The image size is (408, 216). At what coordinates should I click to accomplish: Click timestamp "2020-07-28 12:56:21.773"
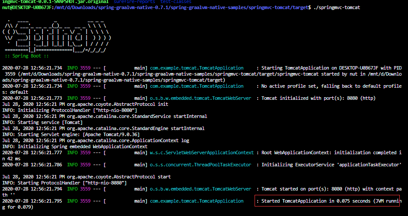[32, 98]
